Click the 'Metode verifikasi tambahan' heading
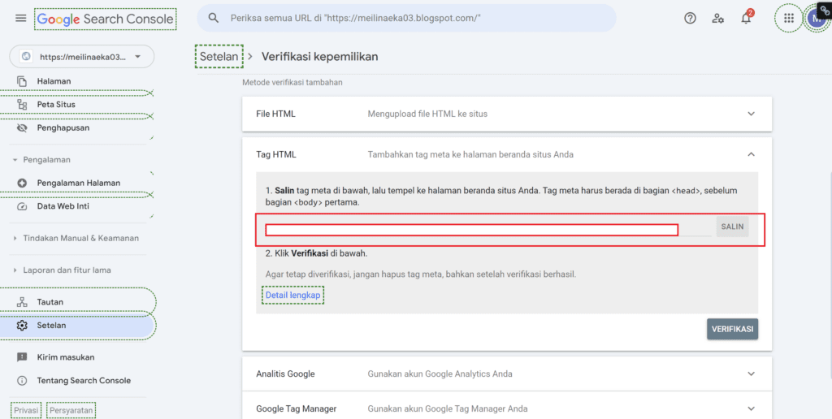The width and height of the screenshot is (832, 419). pos(292,83)
